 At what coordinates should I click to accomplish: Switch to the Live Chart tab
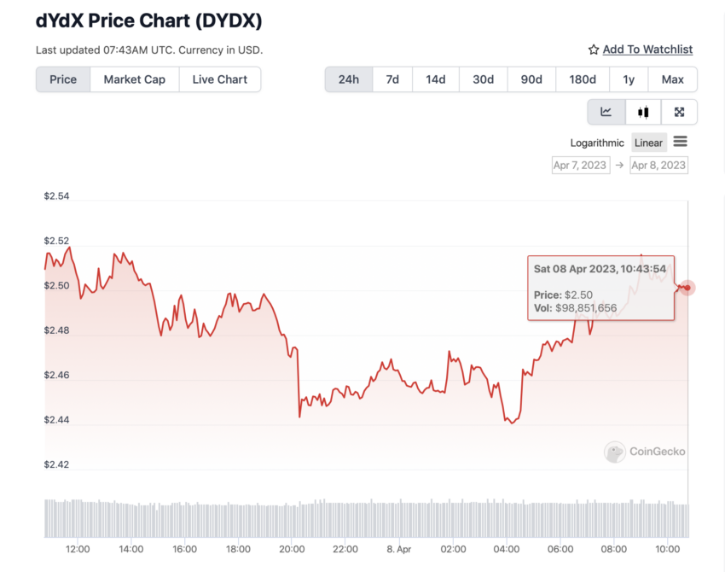tap(219, 79)
